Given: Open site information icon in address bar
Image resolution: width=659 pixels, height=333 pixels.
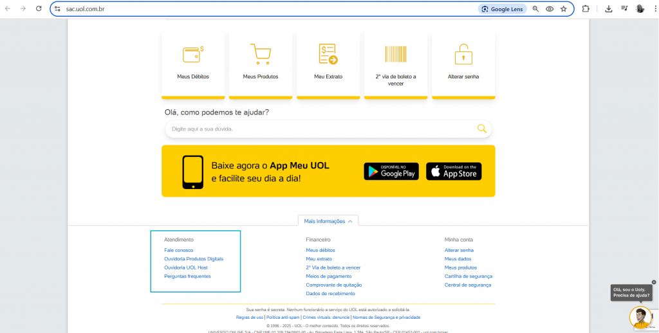Looking at the screenshot, I should click(57, 9).
